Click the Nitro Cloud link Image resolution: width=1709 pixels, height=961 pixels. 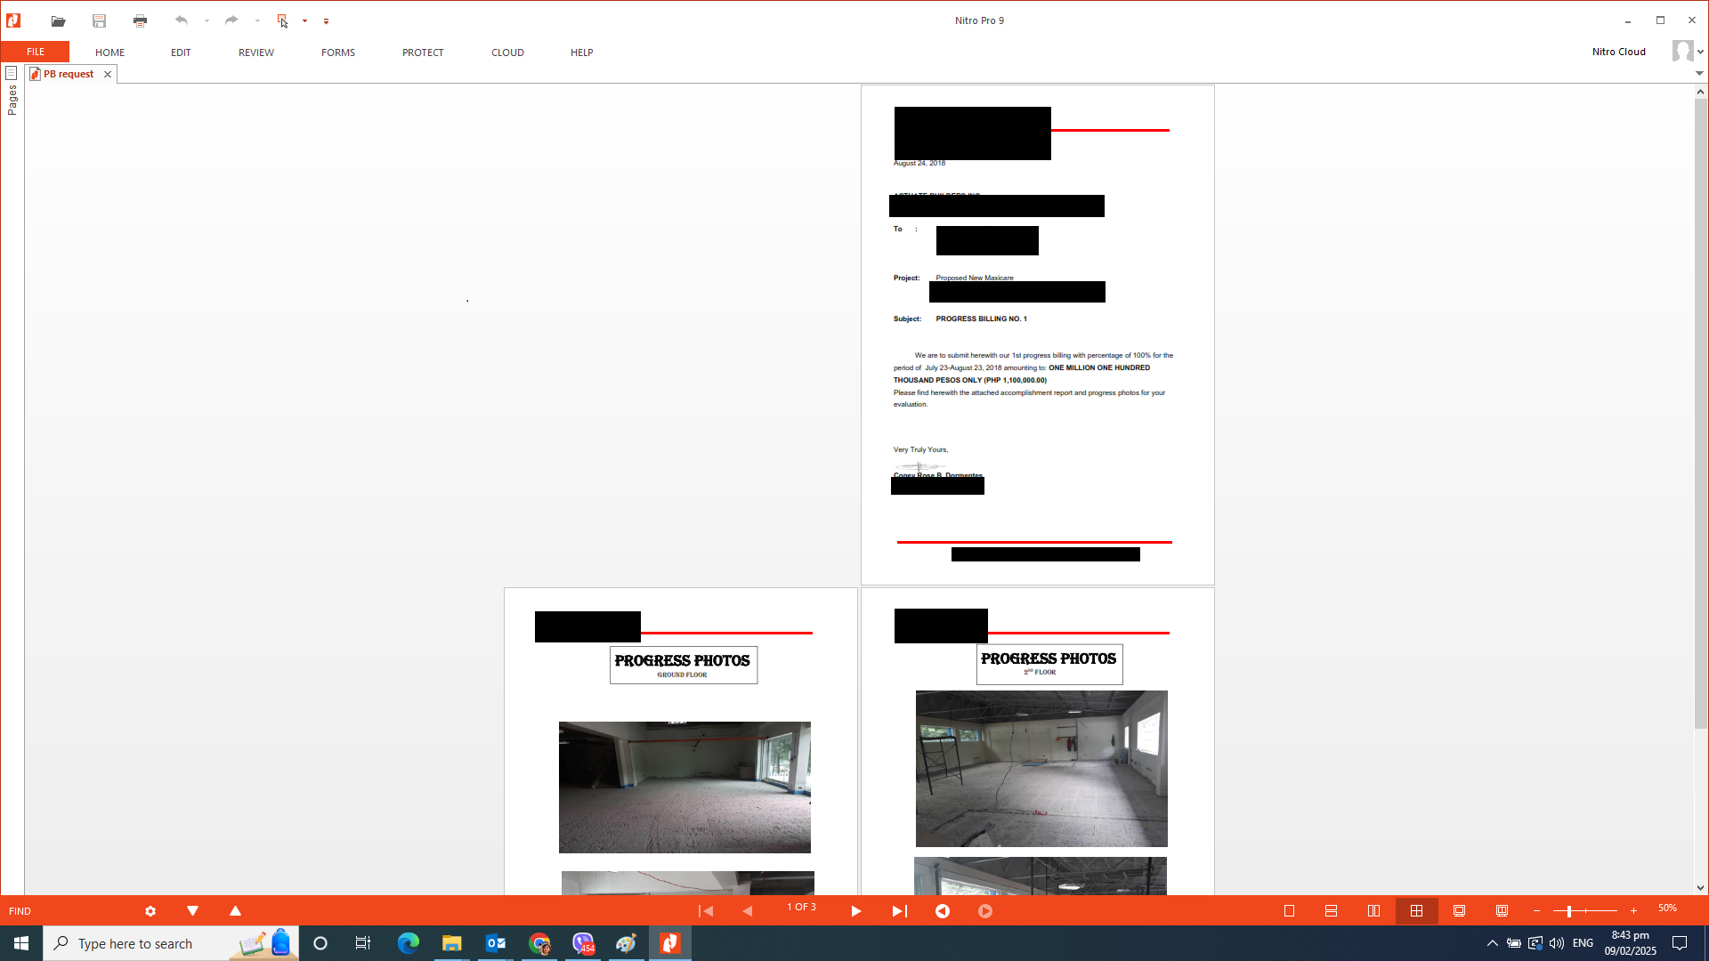(1618, 52)
